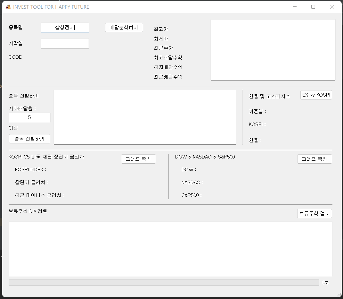This screenshot has width=343, height=299.
Task: Click the CODE label
Action: coord(15,57)
